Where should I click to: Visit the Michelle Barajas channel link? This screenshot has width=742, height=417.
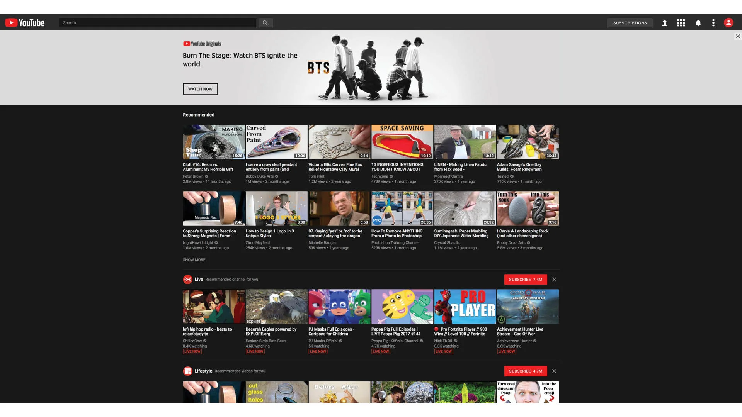coord(322,243)
